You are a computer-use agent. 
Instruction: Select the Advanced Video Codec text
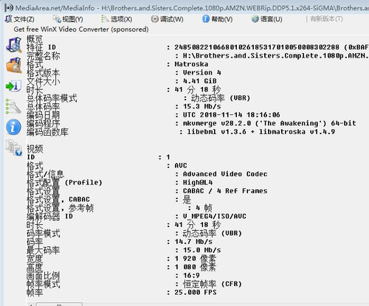(225, 174)
